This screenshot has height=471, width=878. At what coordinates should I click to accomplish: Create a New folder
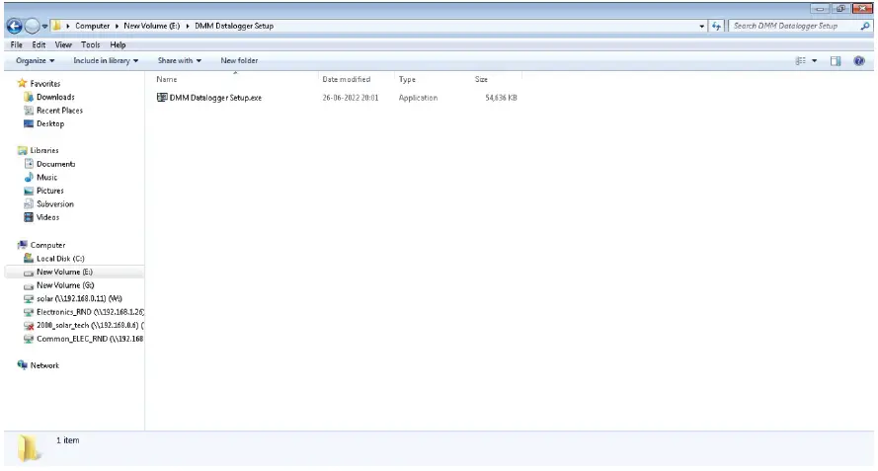coord(239,60)
